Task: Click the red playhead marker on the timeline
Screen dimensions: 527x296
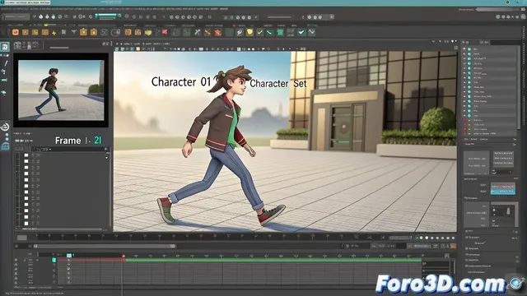Action: pyautogui.click(x=124, y=257)
